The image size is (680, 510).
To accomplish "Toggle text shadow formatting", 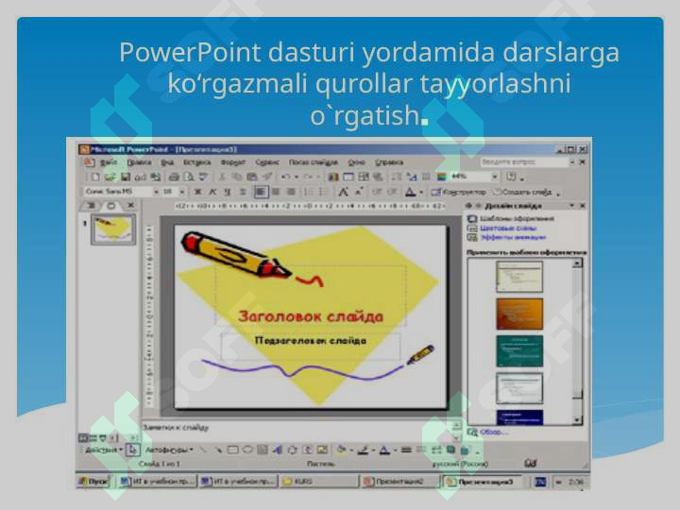I will pos(243,191).
